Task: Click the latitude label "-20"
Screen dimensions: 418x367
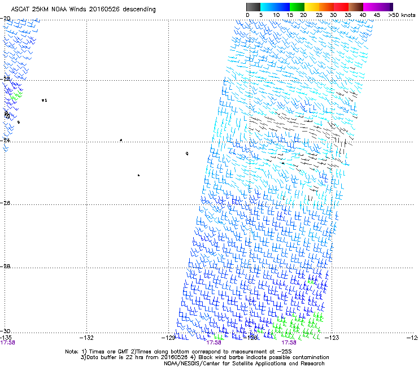Action: (x=5, y=18)
